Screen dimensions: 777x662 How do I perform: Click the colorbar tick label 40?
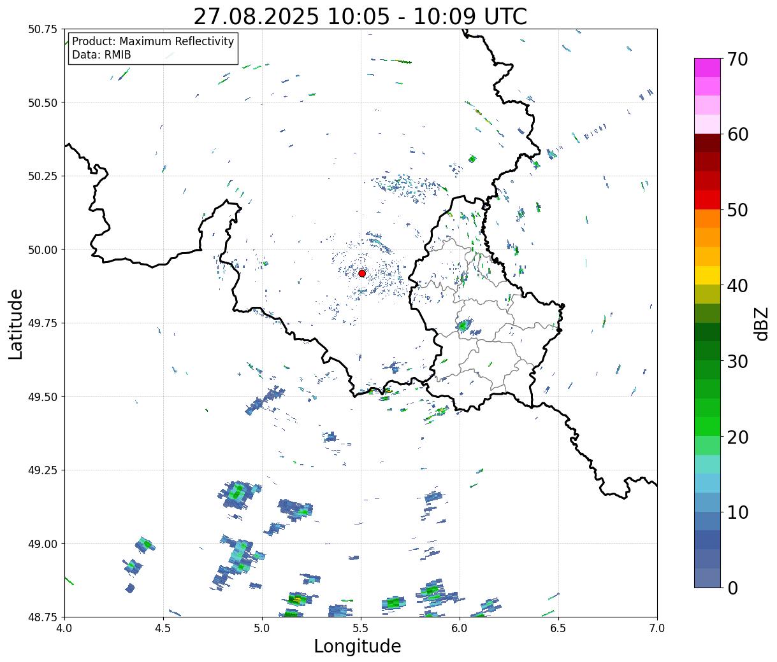[x=737, y=286]
